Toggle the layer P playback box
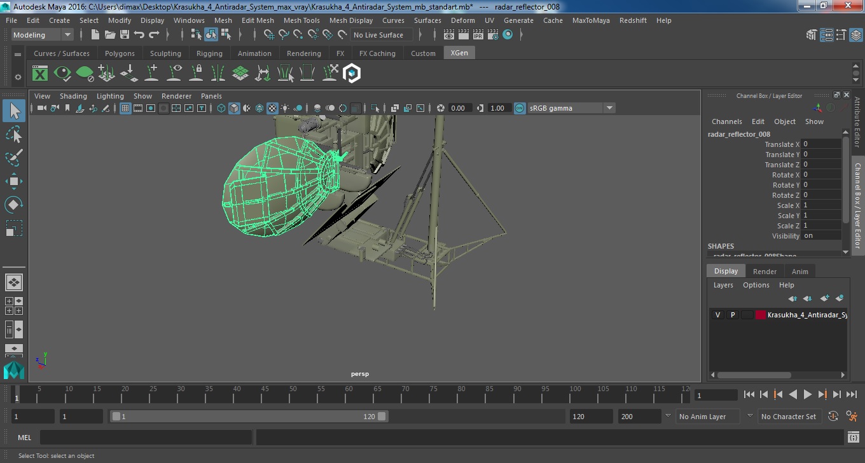This screenshot has height=463, width=865. point(733,315)
